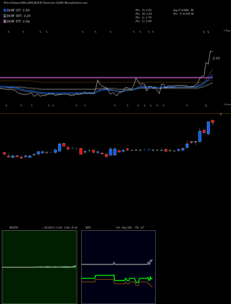Click the 'Pre V: 0.195 M' volume text
This screenshot has height=304, width=231.
[183, 14]
